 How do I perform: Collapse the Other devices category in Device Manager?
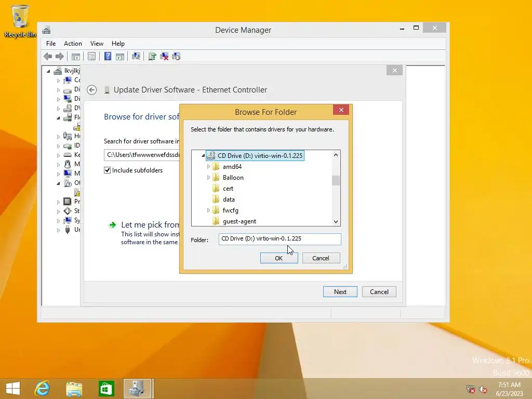coord(58,183)
